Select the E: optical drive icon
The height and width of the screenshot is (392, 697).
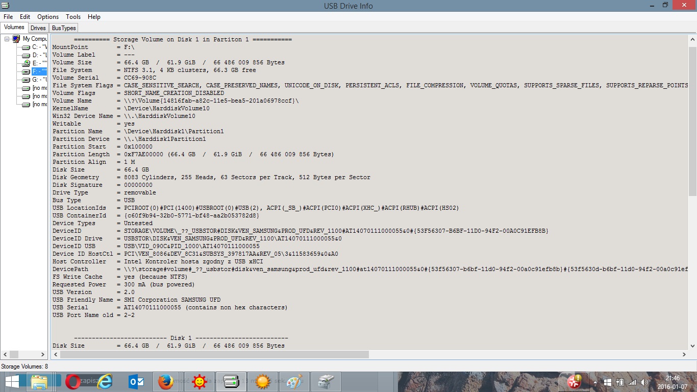coord(26,63)
